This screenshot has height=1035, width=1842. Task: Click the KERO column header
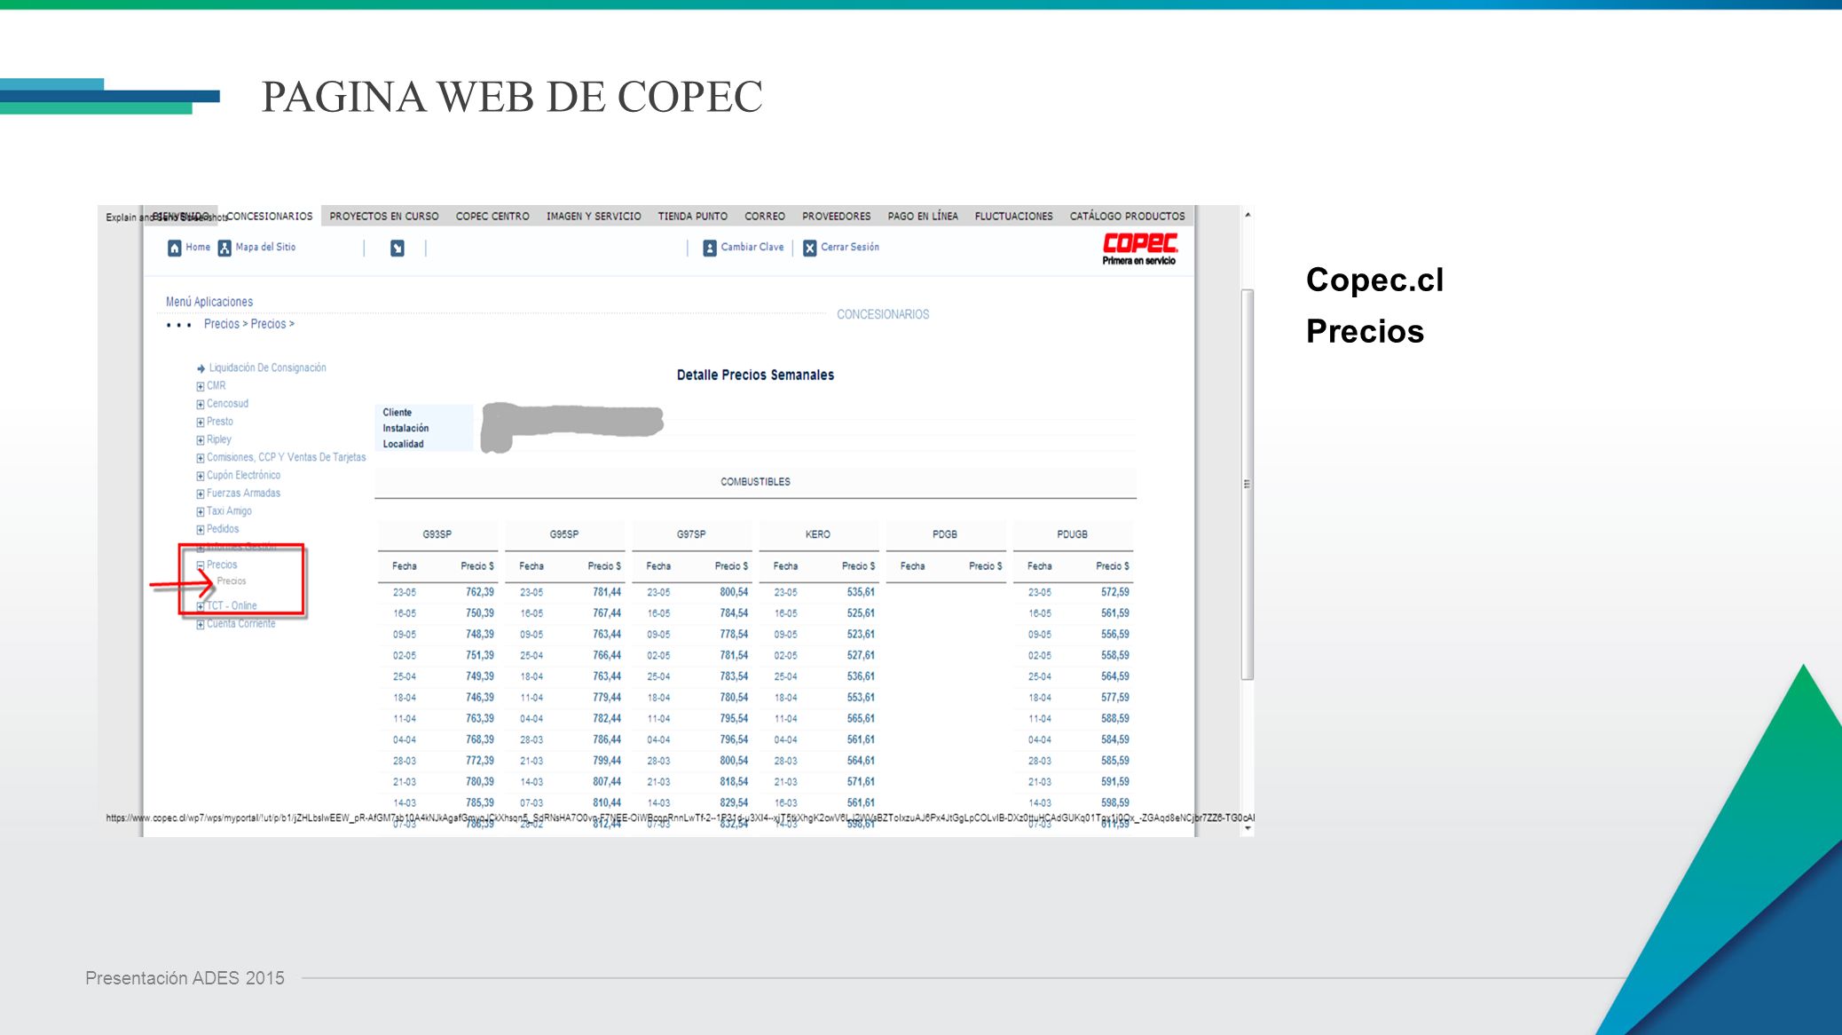point(818,534)
